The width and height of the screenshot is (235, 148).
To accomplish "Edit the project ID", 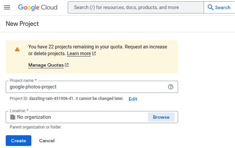I will [133, 99].
